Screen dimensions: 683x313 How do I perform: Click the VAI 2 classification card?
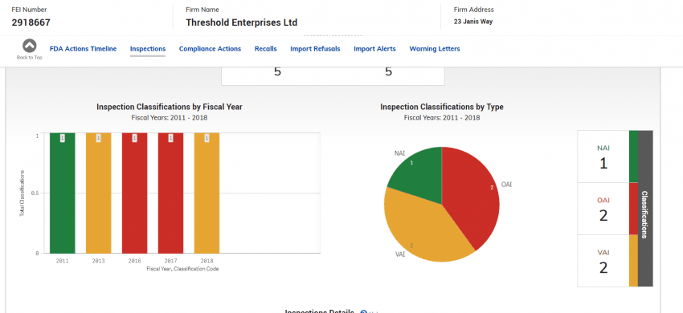coord(603,261)
